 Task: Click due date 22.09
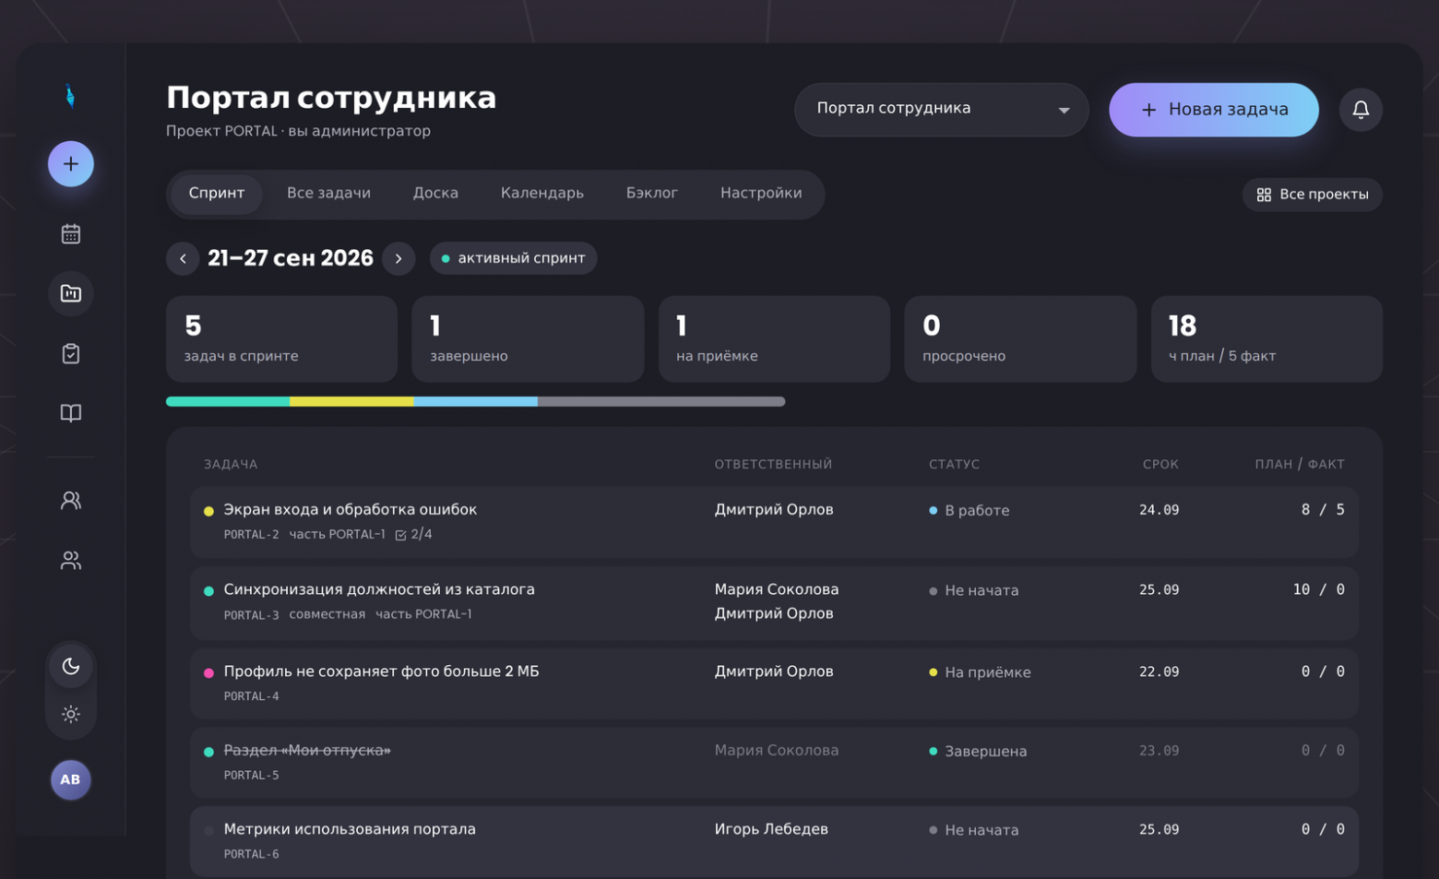1159,672
